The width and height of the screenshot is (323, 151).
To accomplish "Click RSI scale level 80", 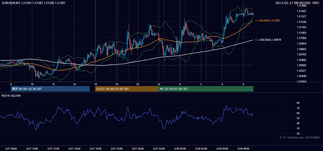I will coord(298,103).
